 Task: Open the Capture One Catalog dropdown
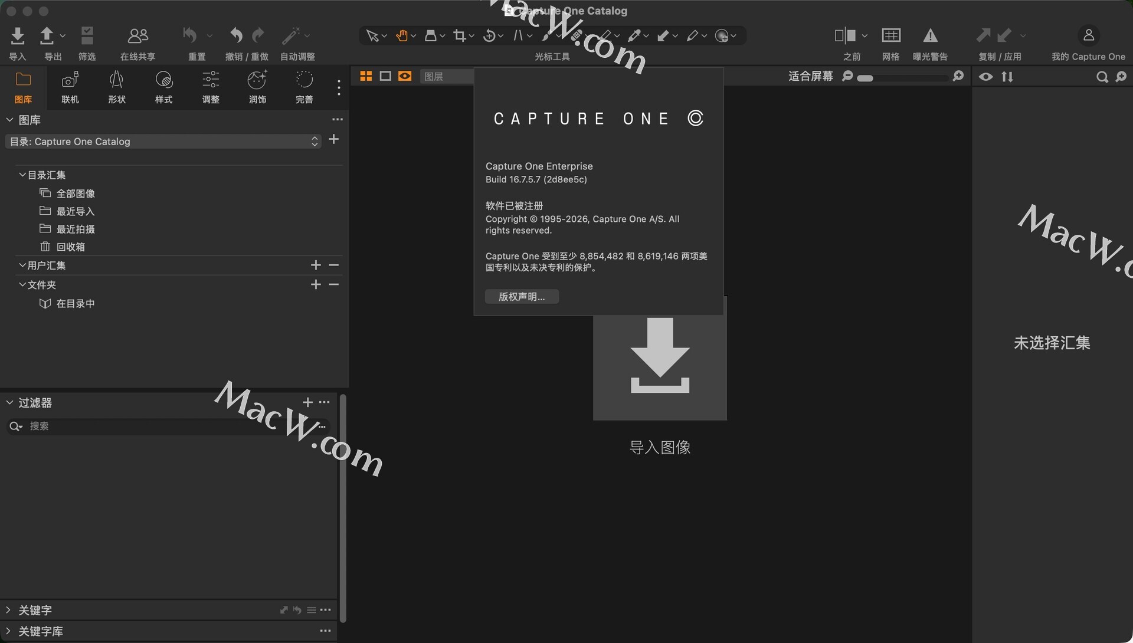[163, 142]
